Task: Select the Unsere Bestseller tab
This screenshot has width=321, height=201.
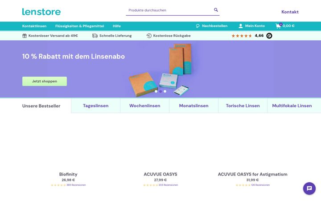Action: 41,106
